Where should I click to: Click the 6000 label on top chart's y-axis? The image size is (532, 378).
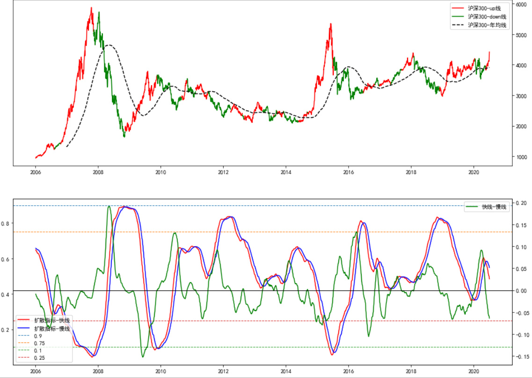[x=522, y=4]
